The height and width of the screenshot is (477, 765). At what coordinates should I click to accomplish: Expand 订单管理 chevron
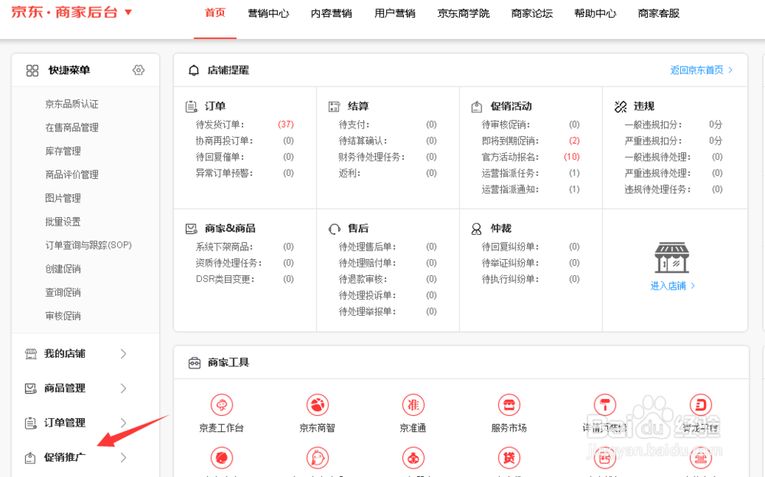point(123,423)
